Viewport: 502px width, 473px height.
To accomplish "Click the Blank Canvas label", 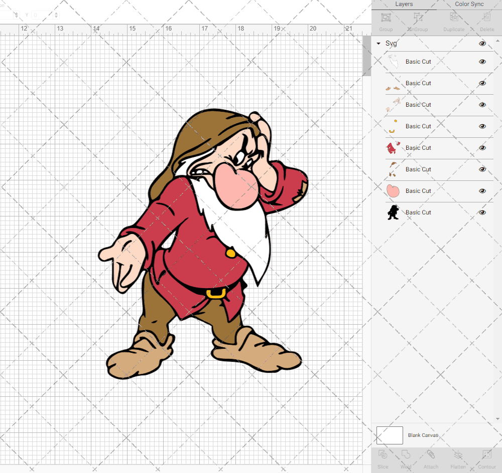I will [x=423, y=435].
